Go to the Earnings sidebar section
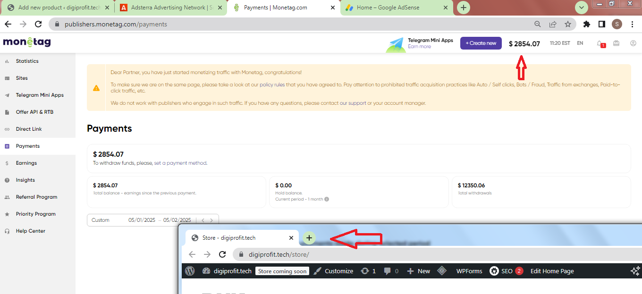642x294 pixels. [x=26, y=163]
